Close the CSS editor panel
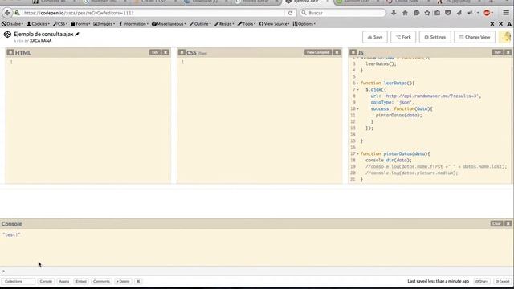Image resolution: width=514 pixels, height=289 pixels. pos(337,52)
